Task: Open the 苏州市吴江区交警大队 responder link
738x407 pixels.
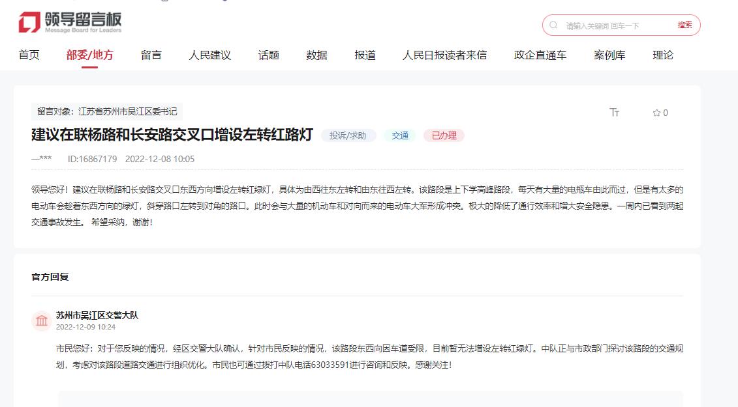Action: point(97,315)
